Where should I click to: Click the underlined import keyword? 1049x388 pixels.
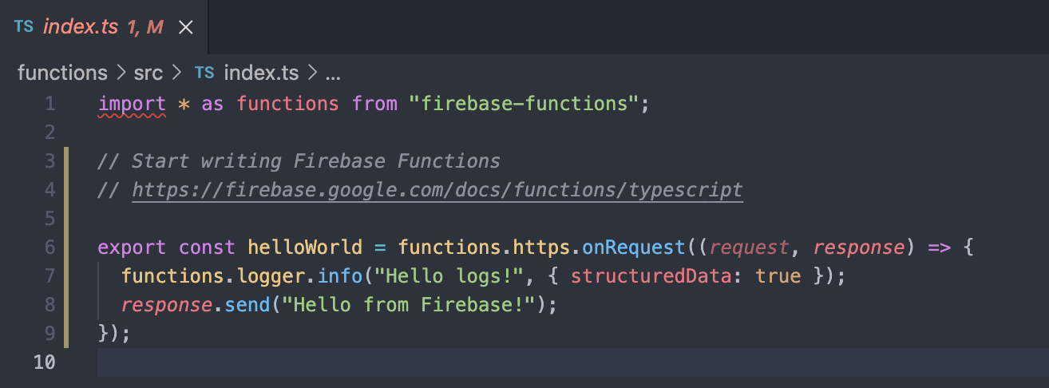[132, 104]
